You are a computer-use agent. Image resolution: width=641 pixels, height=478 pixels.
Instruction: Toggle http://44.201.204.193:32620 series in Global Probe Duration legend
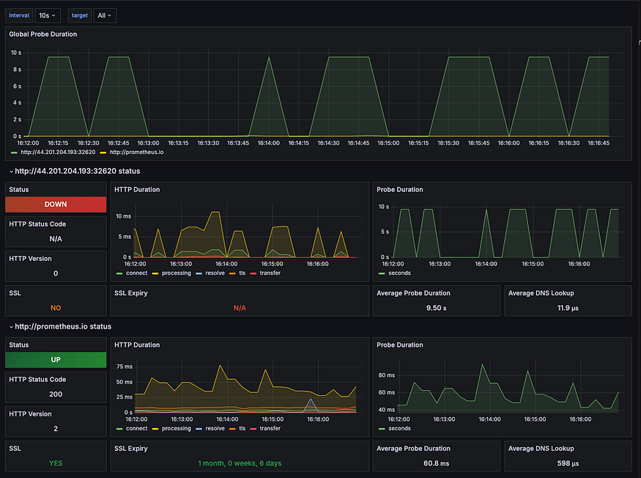(x=58, y=152)
